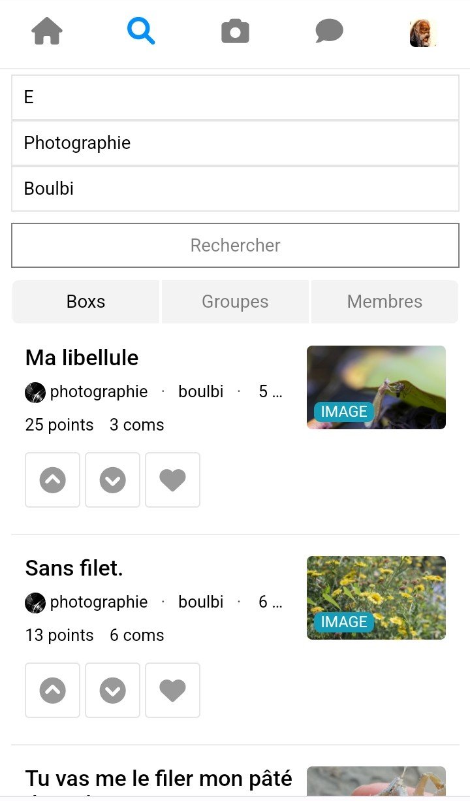Upvote the "Ma libellule" post
The width and height of the screenshot is (470, 801).
(53, 480)
